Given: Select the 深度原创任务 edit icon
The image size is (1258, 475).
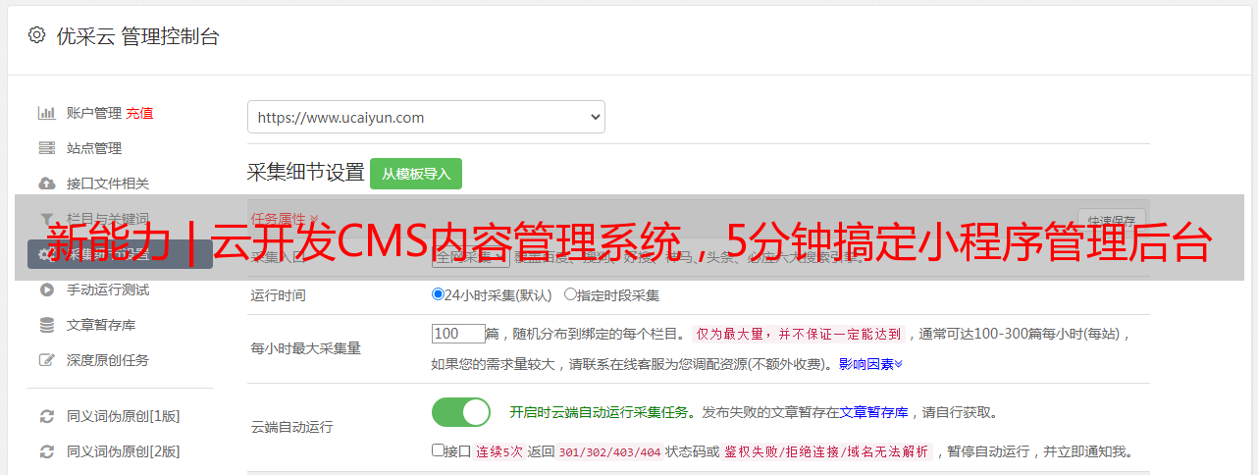Looking at the screenshot, I should (46, 360).
